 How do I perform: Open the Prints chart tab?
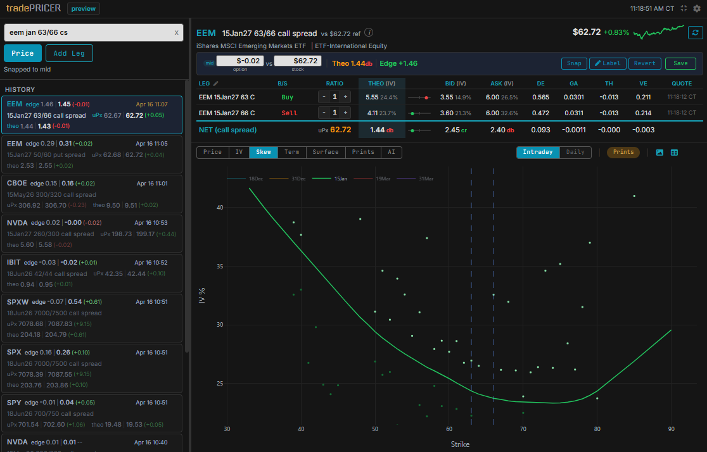pyautogui.click(x=363, y=153)
